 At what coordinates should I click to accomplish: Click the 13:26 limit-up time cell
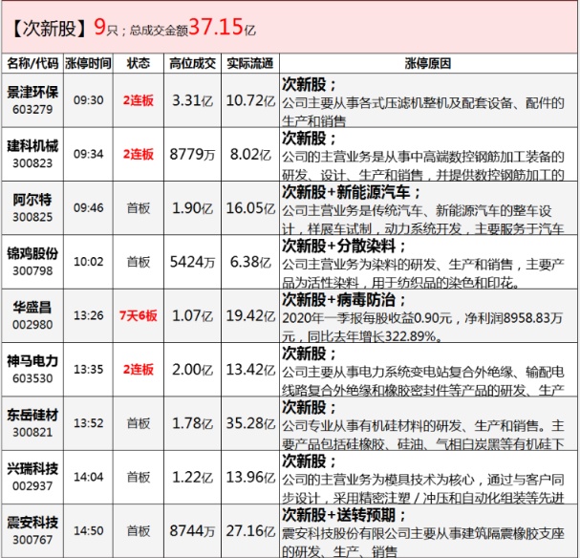click(89, 315)
